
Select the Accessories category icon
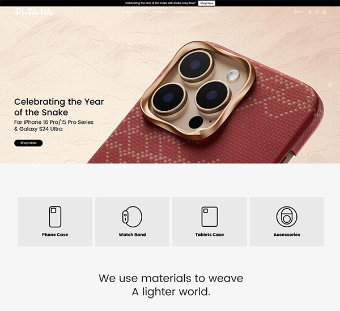[x=287, y=217]
